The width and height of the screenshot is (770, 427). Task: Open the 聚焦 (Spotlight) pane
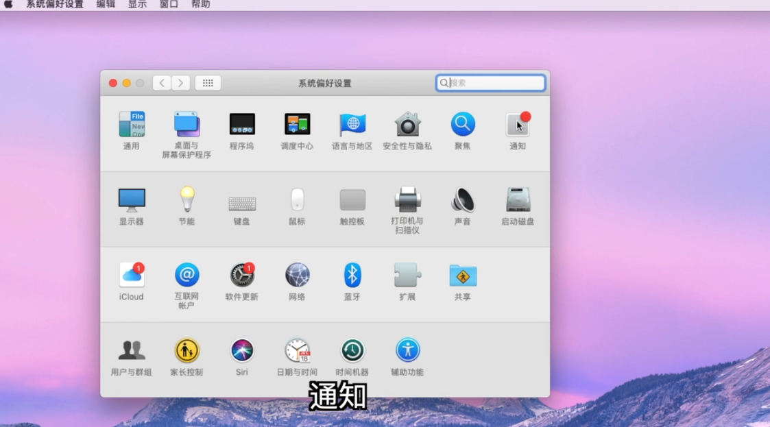pyautogui.click(x=463, y=125)
